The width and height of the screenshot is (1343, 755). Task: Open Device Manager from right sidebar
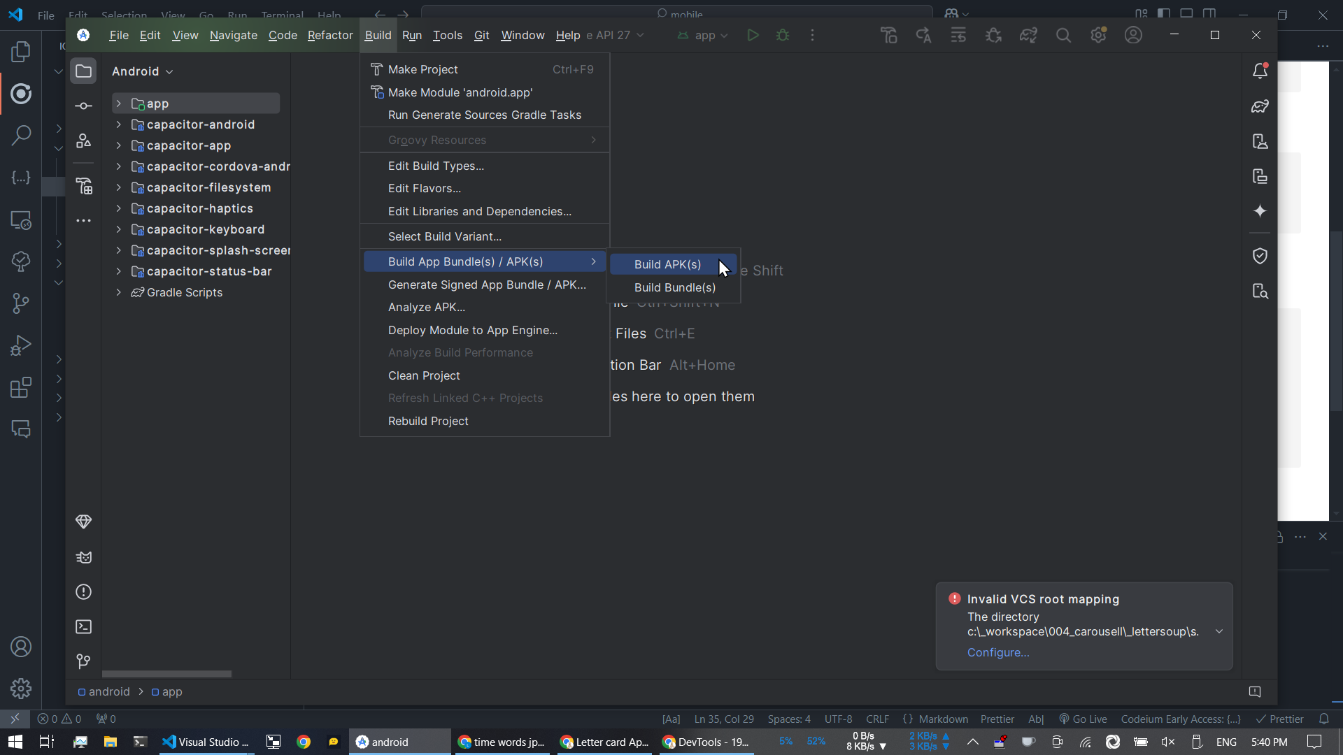click(x=1260, y=141)
